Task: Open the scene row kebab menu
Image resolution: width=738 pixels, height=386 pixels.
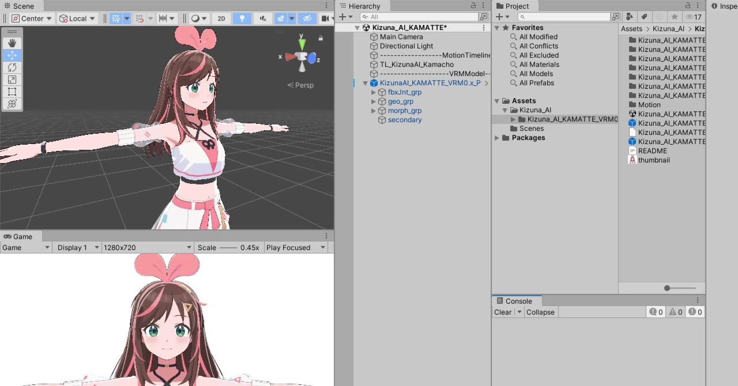Action: (x=484, y=28)
